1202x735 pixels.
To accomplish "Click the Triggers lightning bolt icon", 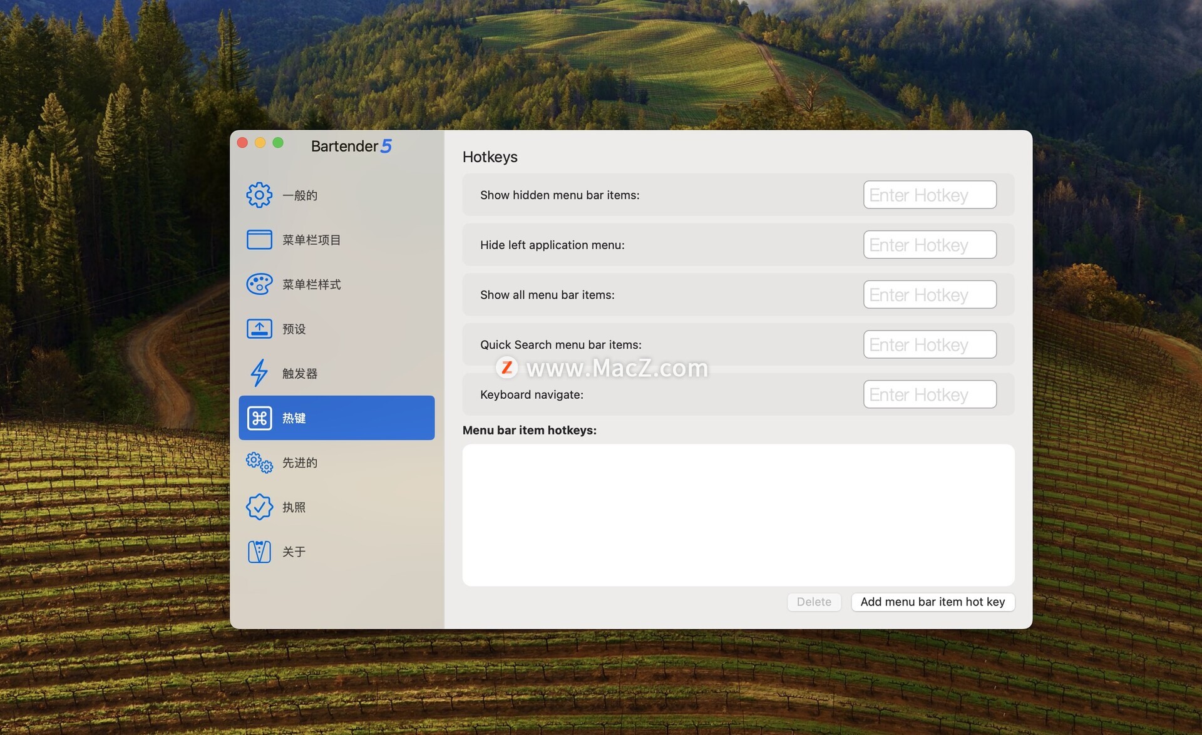I will point(259,373).
